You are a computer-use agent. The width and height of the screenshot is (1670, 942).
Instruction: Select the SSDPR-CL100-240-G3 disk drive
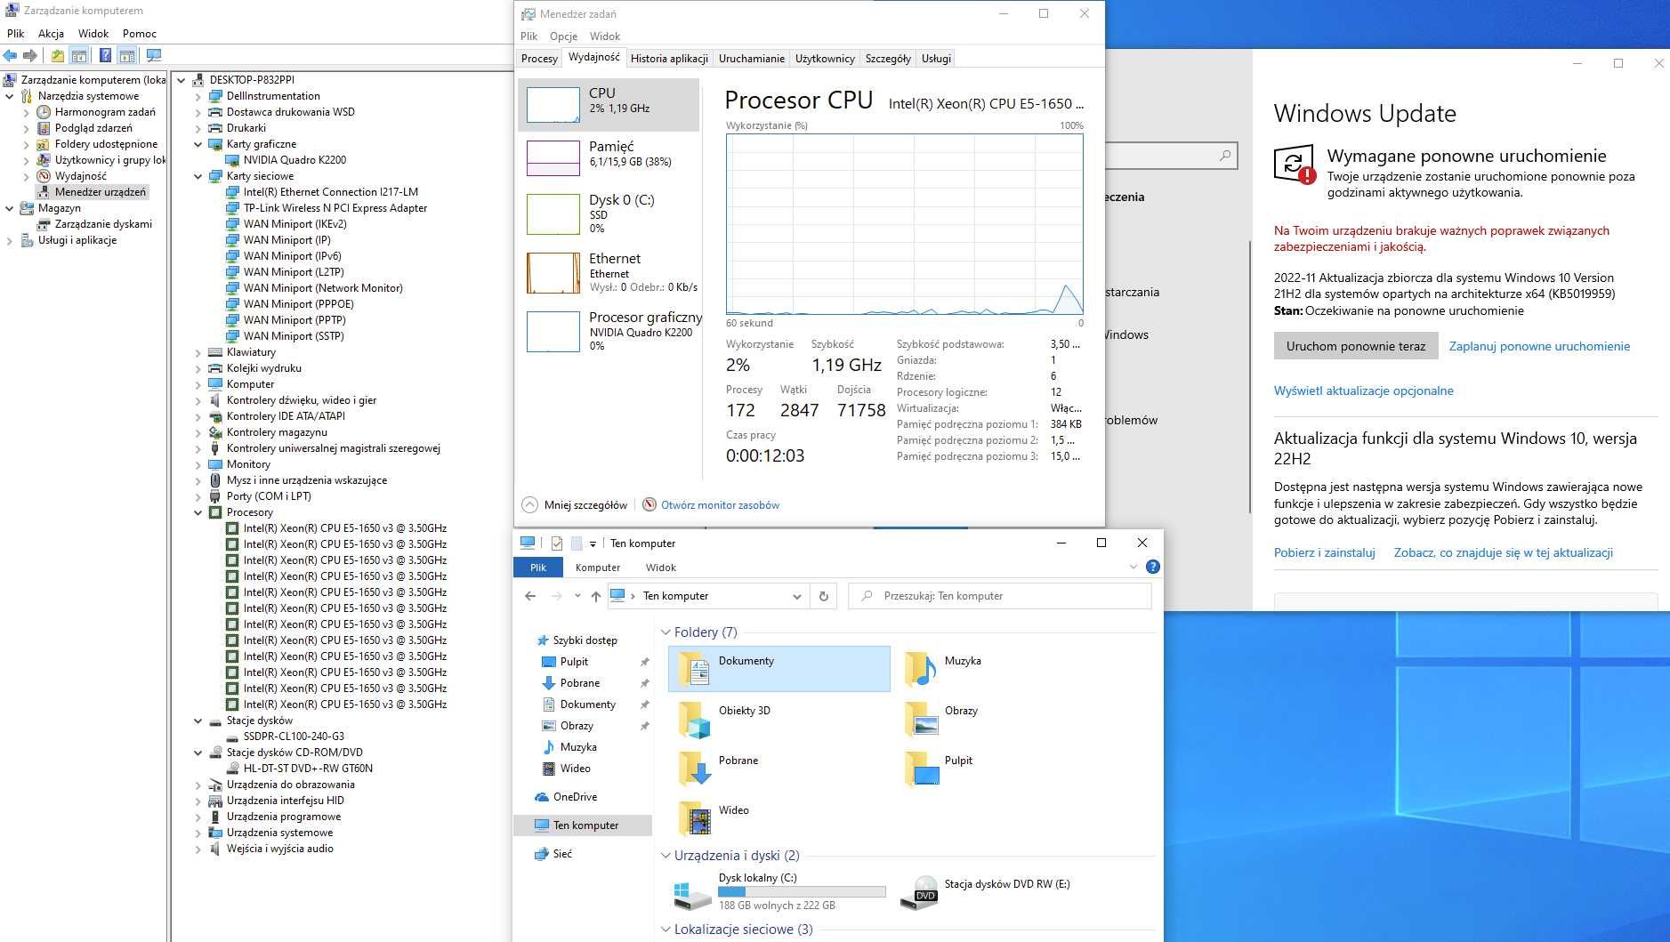294,737
